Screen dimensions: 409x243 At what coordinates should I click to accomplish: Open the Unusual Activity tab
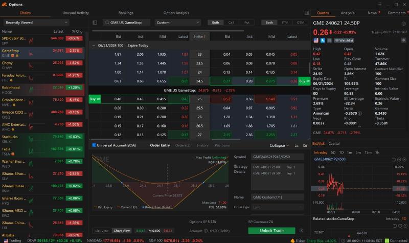pyautogui.click(x=75, y=13)
